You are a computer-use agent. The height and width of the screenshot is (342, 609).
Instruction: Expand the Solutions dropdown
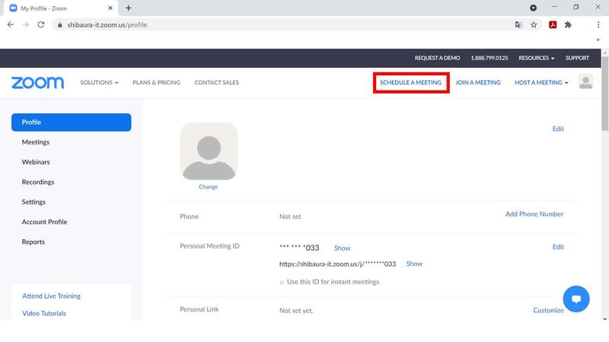[99, 83]
